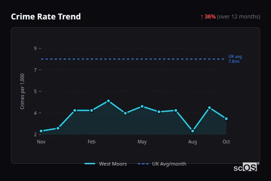271x181 pixels.
Task: Click the July data point before Aug
Action: point(176,110)
